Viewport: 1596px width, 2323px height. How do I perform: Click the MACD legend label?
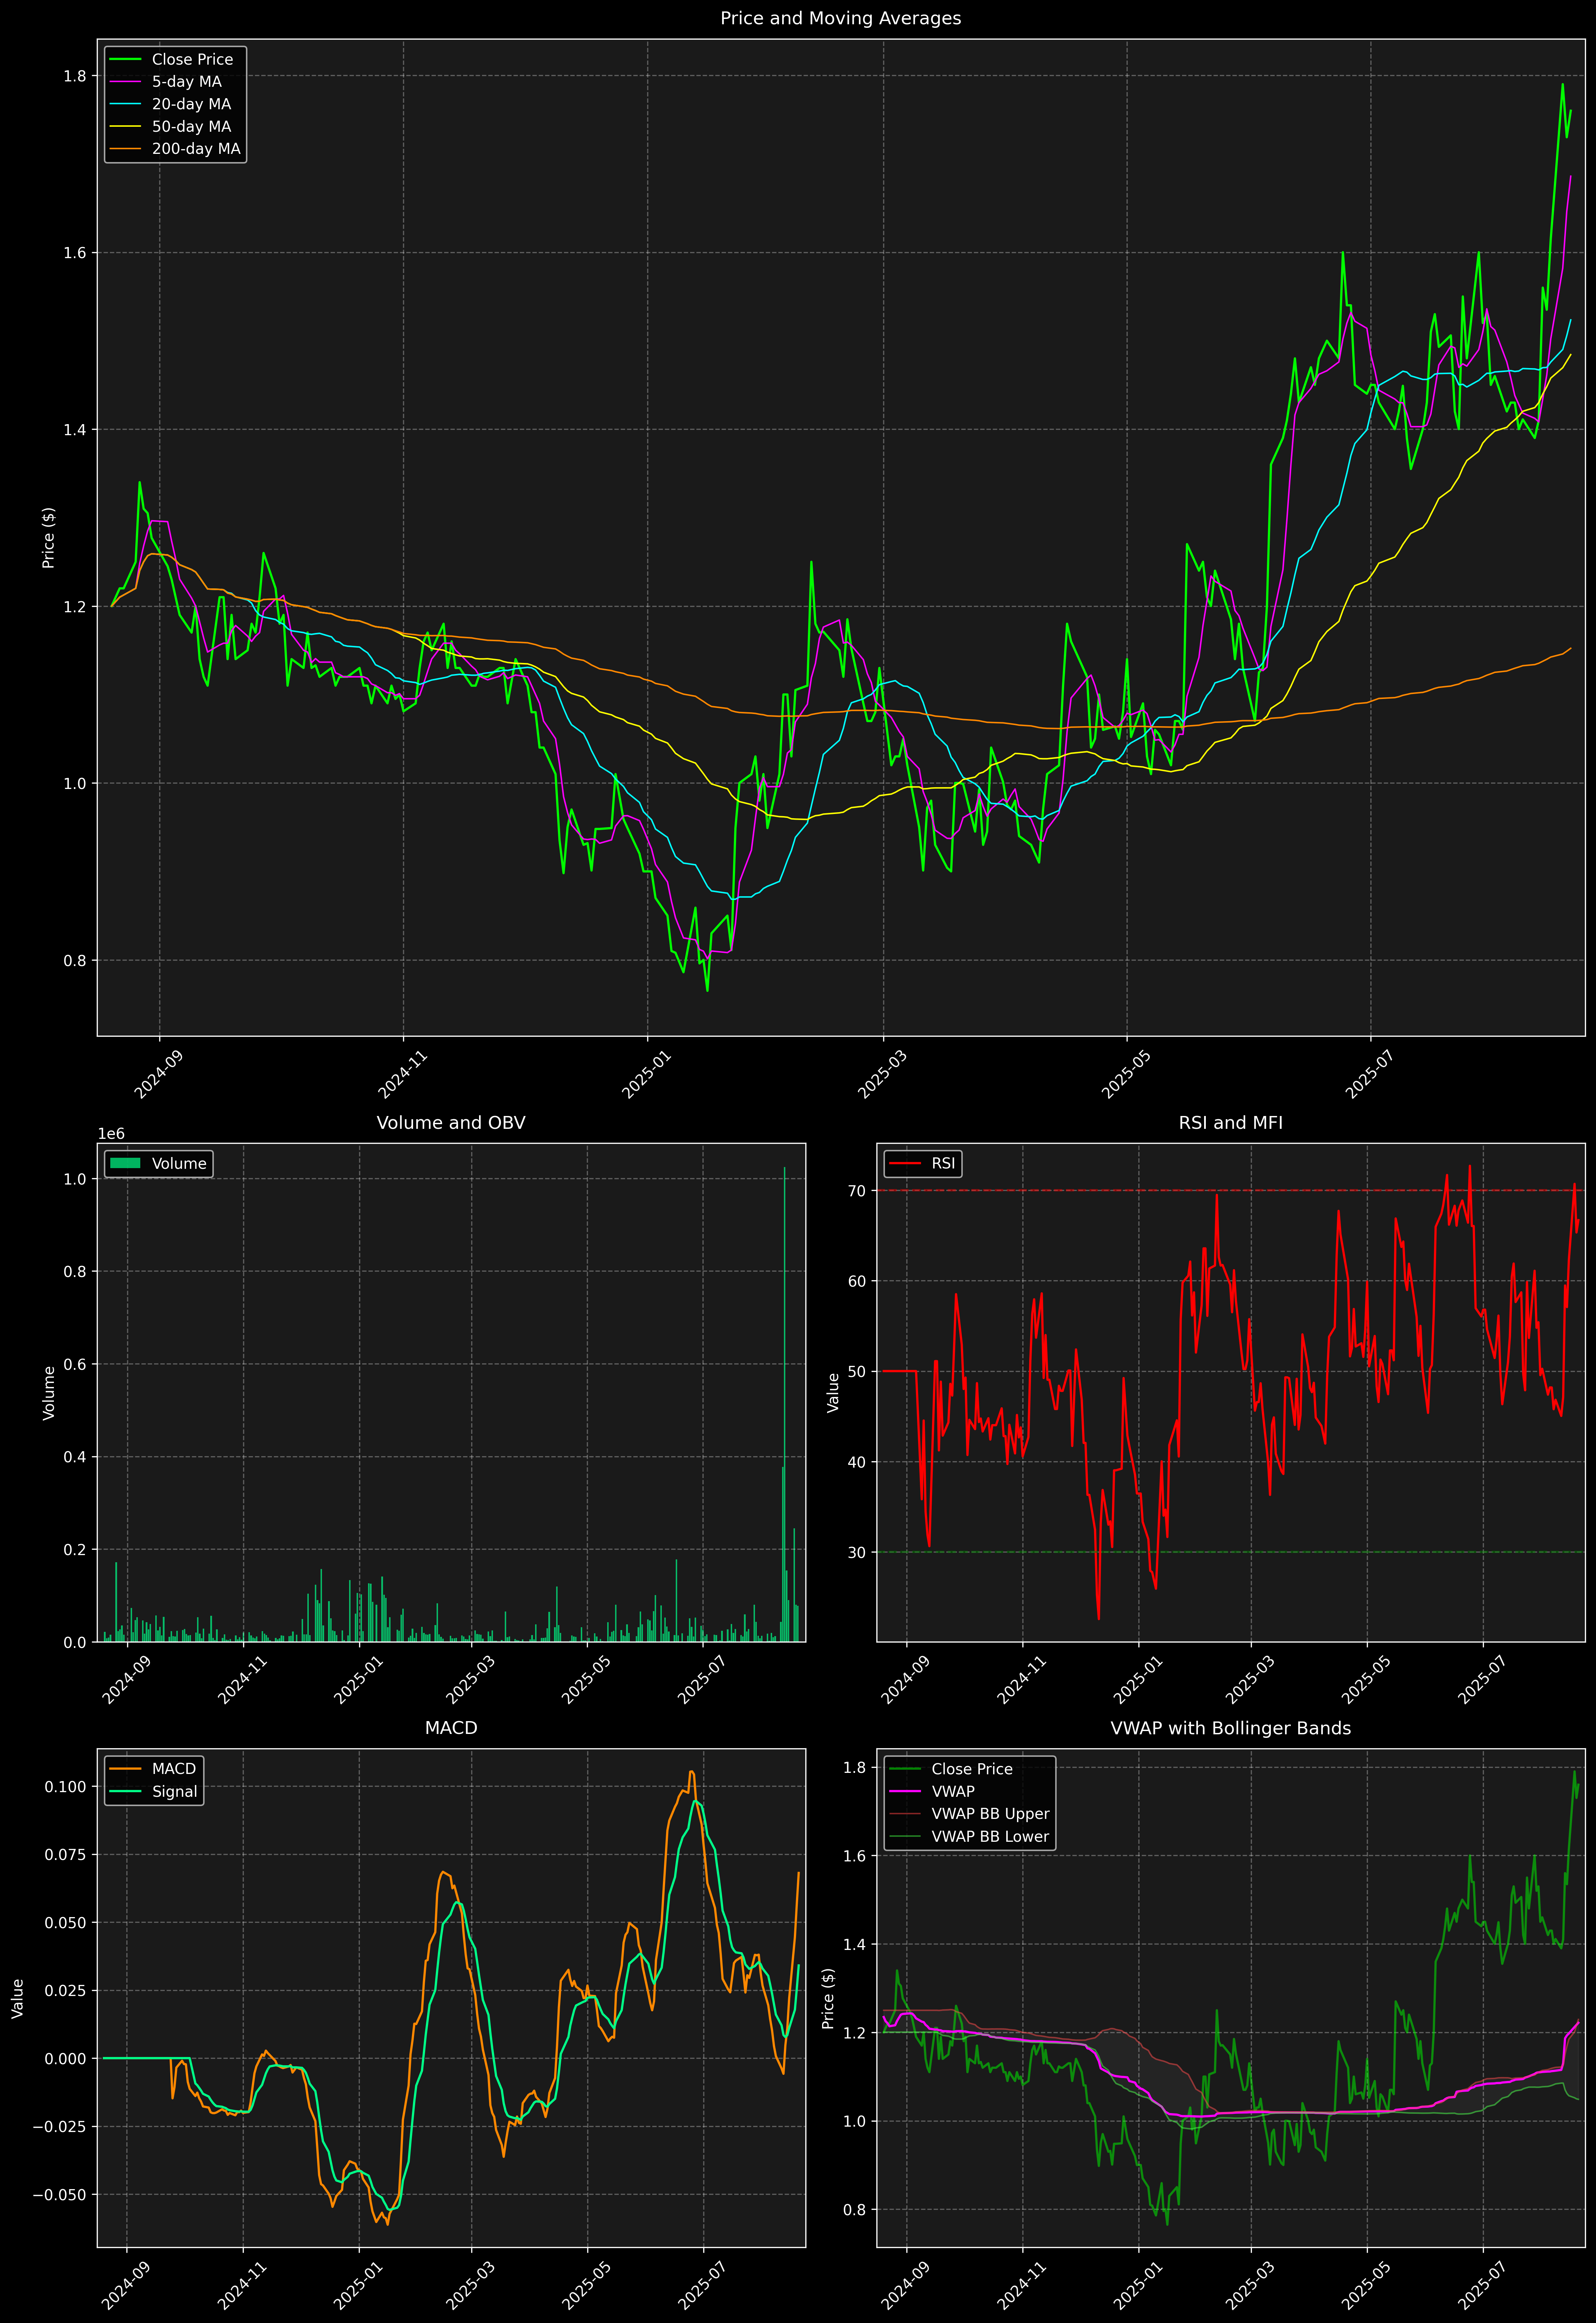(173, 1769)
